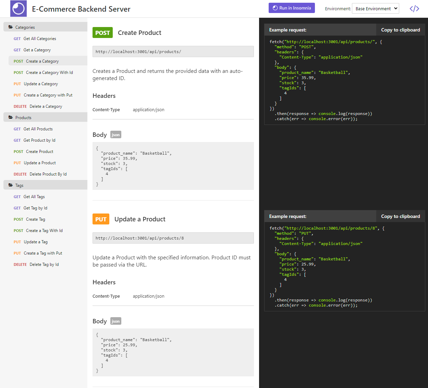This screenshot has width=428, height=388.
Task: Open POST Create a Tag With Id
Action: [48, 231]
